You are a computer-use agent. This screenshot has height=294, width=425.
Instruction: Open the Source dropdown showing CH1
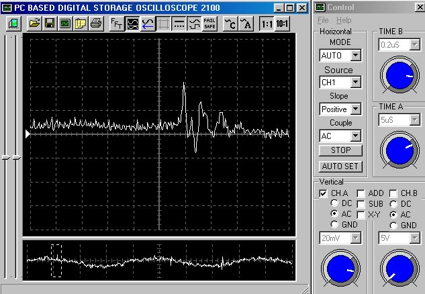tap(355, 83)
